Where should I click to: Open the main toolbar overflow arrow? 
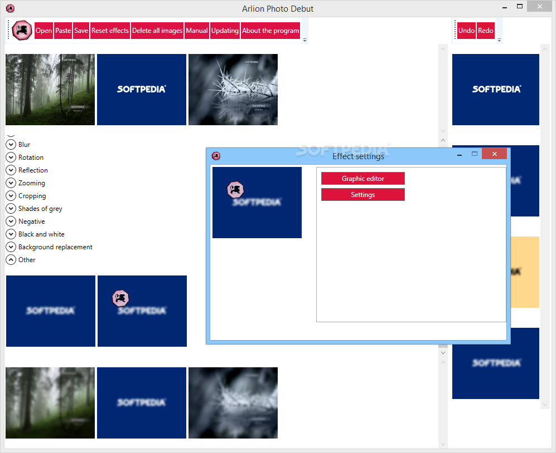point(304,40)
